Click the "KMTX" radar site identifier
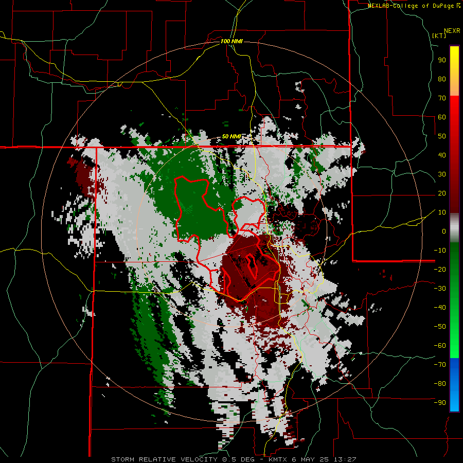 tap(278, 459)
